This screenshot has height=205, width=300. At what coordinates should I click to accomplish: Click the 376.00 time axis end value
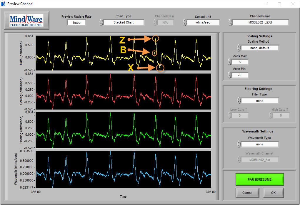[x=211, y=192]
